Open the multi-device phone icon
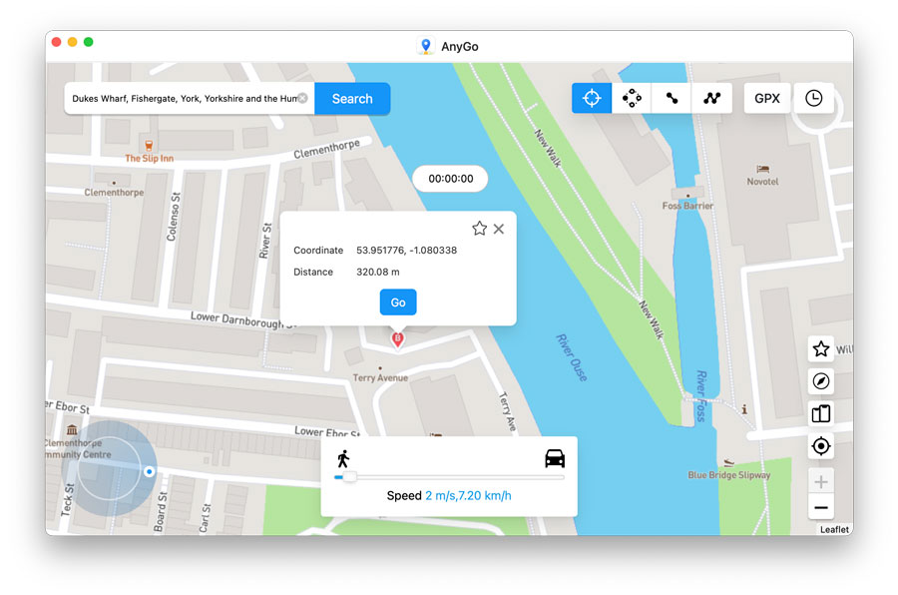The width and height of the screenshot is (898, 595). [820, 413]
